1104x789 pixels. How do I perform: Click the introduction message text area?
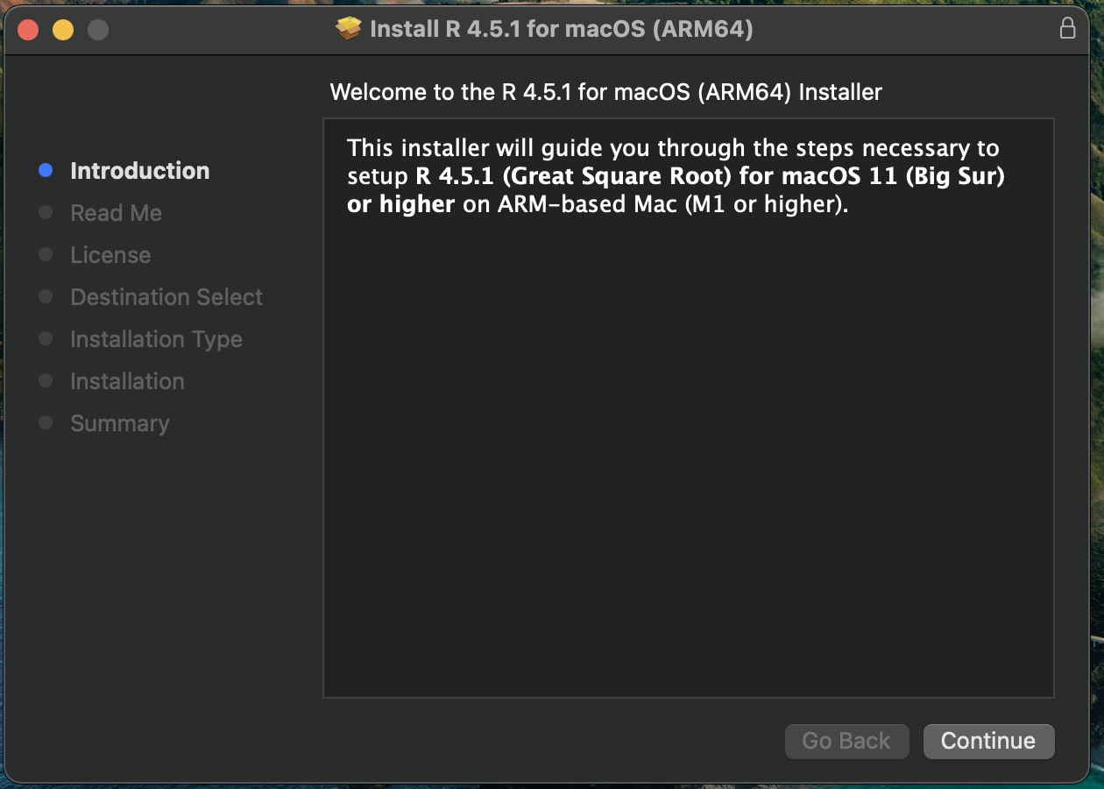click(688, 408)
